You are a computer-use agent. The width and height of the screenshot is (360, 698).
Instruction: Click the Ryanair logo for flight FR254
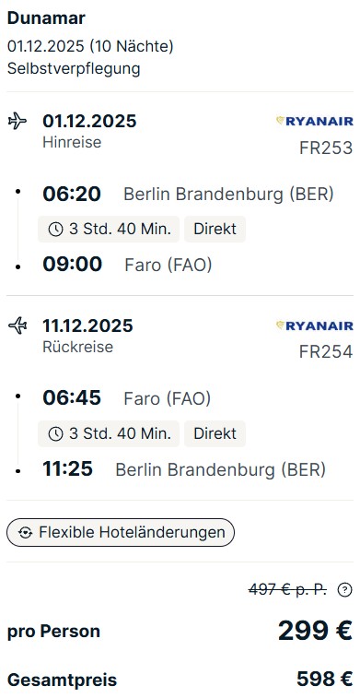click(315, 325)
